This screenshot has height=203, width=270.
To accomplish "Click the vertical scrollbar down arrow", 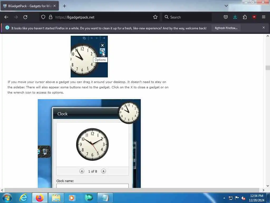I will point(268,186).
